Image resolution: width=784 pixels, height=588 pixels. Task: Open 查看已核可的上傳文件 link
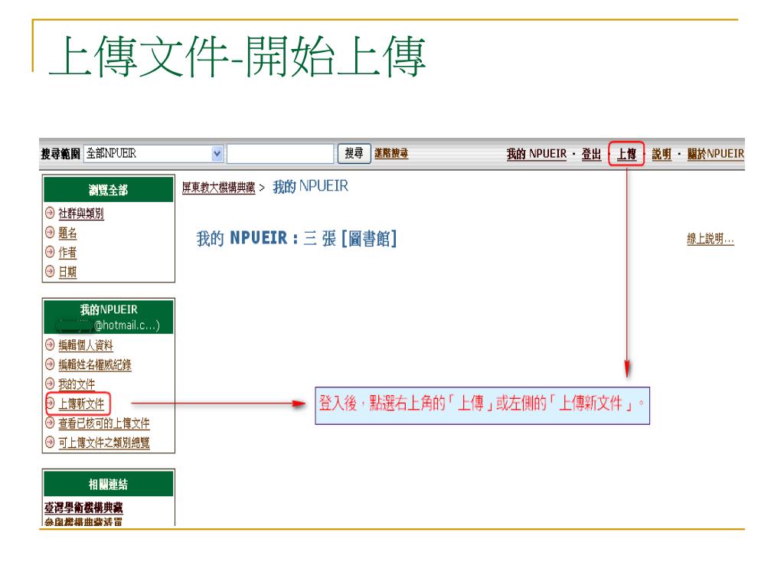pos(104,423)
